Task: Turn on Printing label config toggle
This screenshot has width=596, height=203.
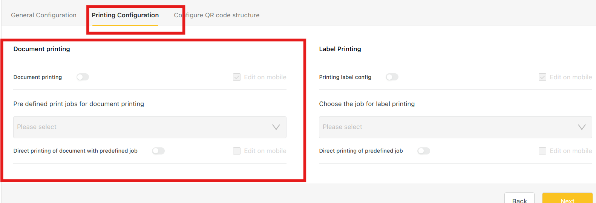Action: (392, 77)
